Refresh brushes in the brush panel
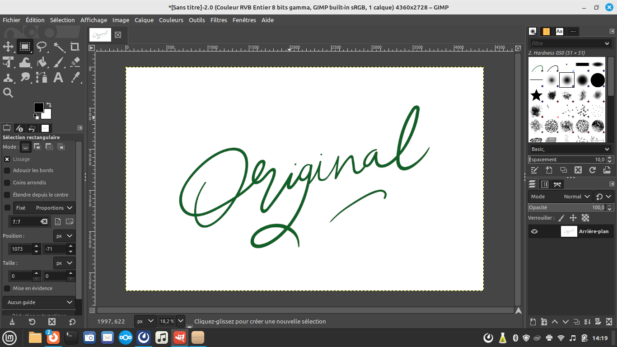 (593, 170)
